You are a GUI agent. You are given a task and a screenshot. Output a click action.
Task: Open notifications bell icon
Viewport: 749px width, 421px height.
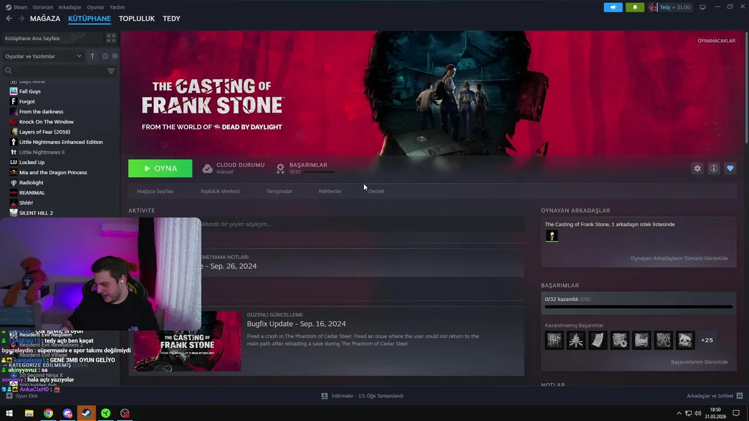[x=635, y=8]
